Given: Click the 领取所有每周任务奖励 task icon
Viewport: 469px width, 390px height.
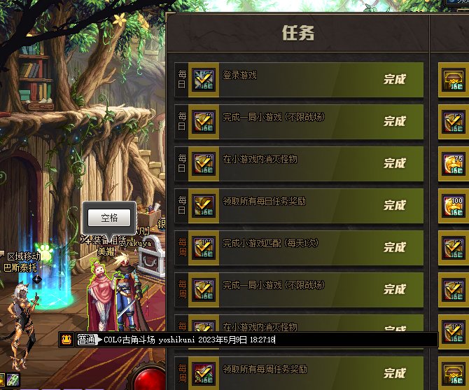Looking at the screenshot, I should point(204,374).
